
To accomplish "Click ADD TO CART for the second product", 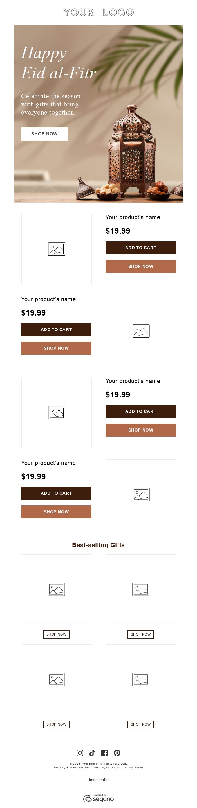I will pos(56,329).
